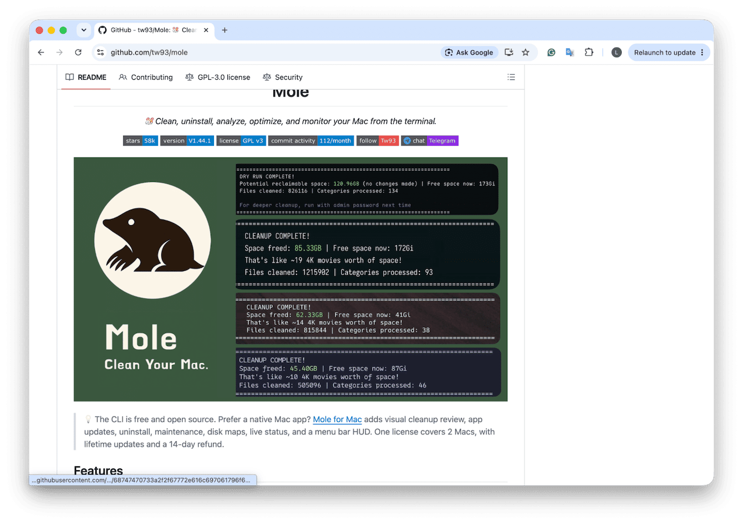Click the version V1.44.1 badge

tap(187, 141)
